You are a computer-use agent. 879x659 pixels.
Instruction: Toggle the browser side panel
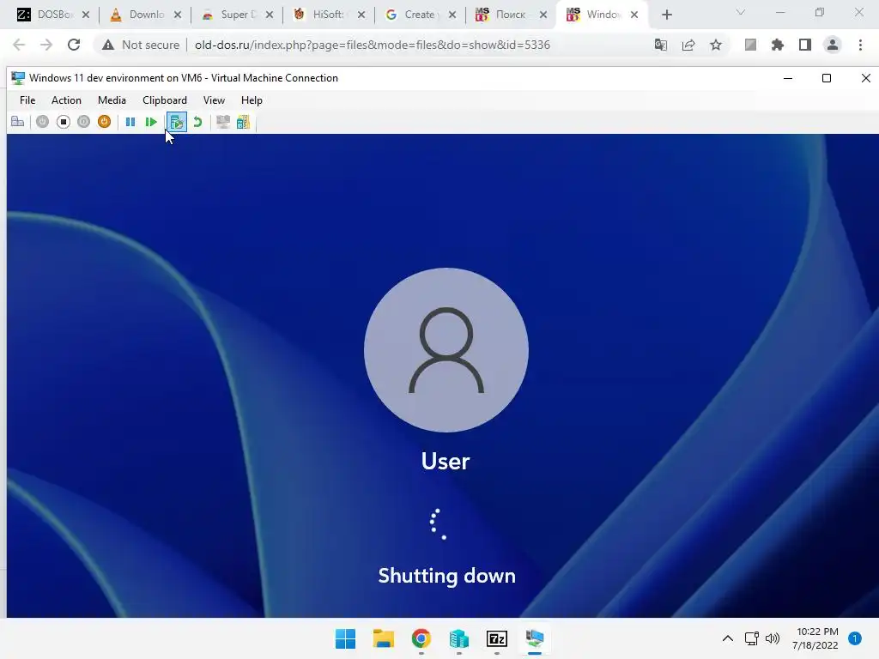[805, 45]
